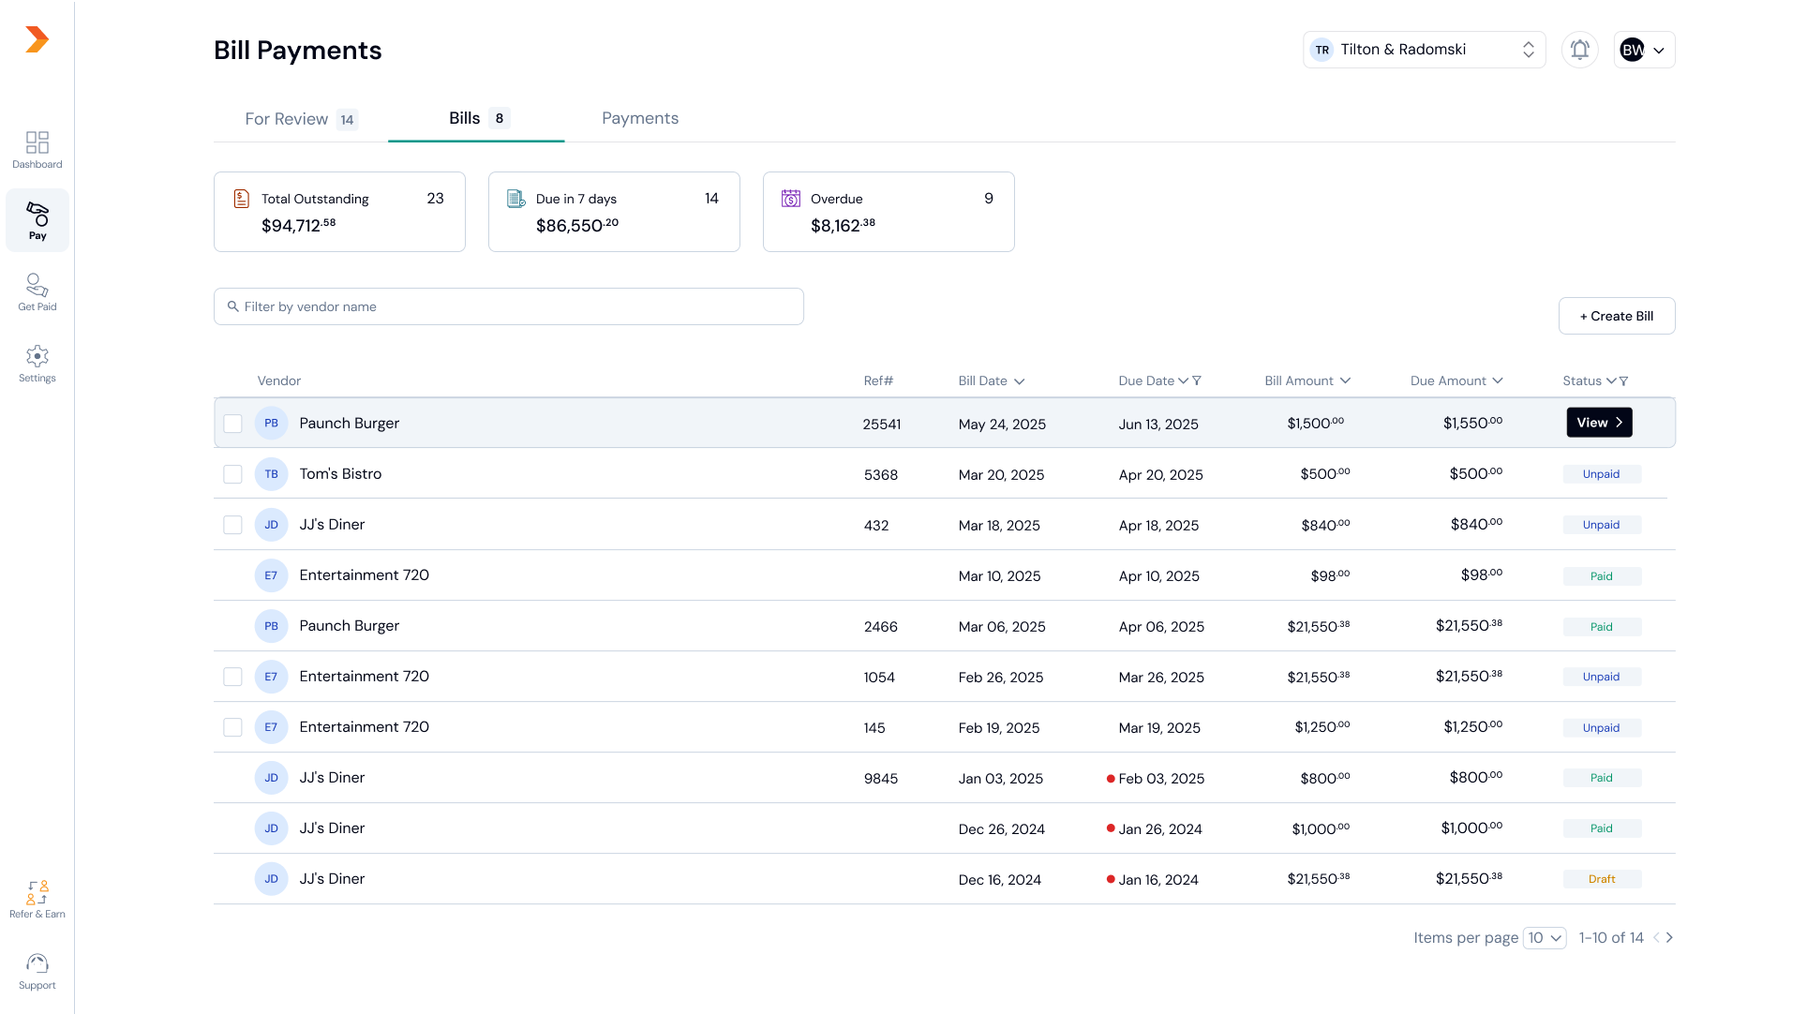Click the Support headset icon
Screen dimensions: 1807x1014
[x=37, y=970]
